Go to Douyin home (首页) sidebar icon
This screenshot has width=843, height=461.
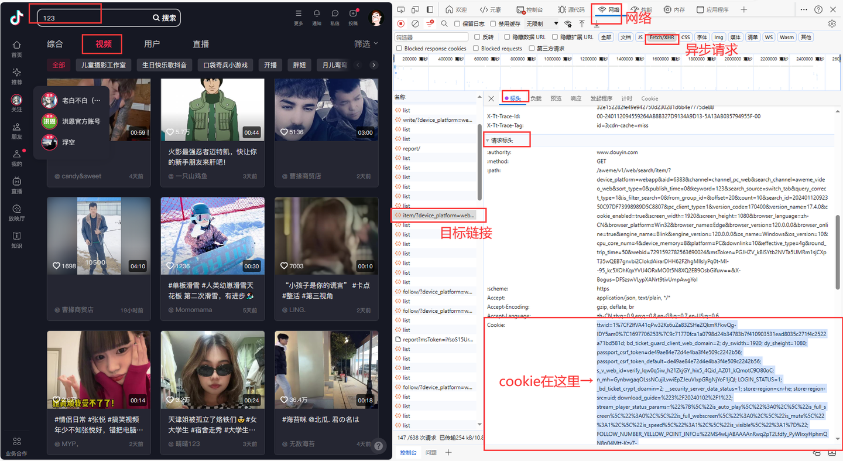[x=16, y=49]
